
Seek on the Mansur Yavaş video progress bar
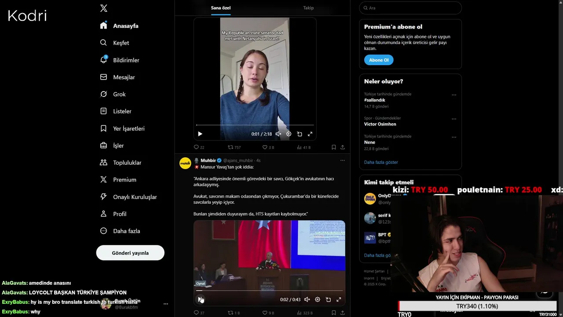[x=269, y=291]
